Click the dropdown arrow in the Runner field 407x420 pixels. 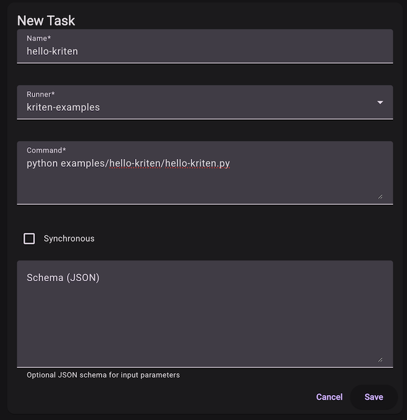tap(380, 102)
